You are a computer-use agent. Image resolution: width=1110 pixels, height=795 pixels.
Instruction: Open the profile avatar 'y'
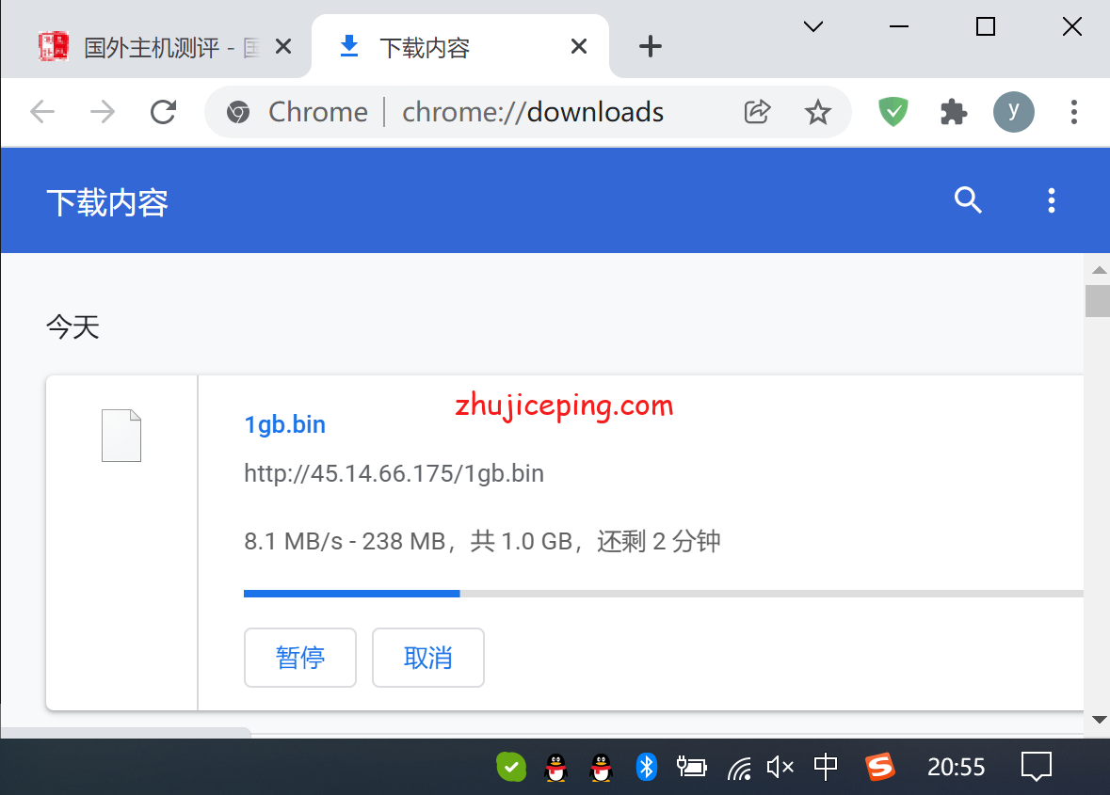coord(1014,112)
